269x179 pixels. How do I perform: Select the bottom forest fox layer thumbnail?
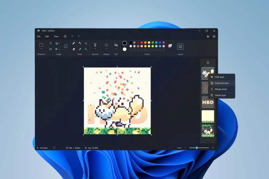coord(208,131)
